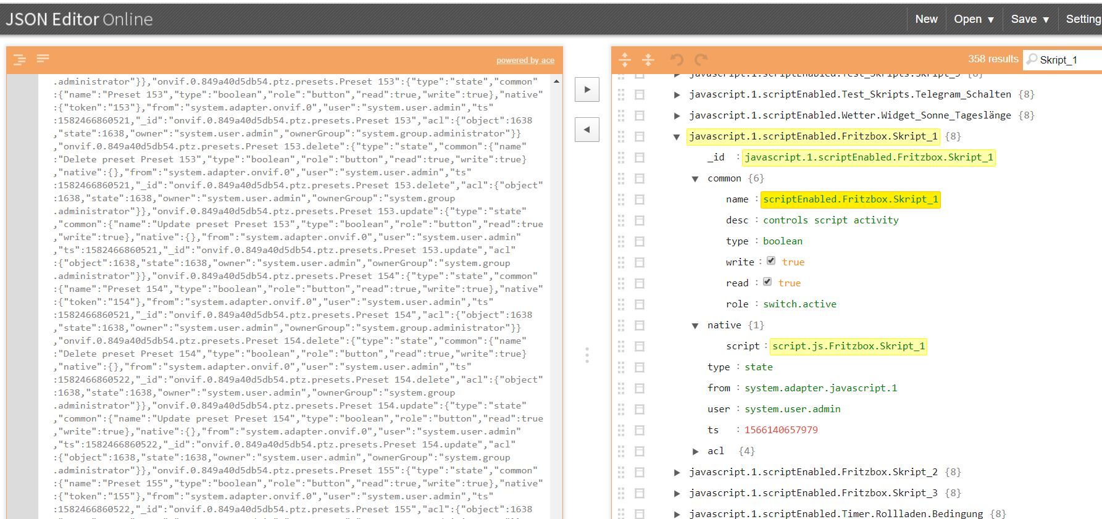Focus the search field containing Skript_1
This screenshot has width=1102, height=519.
[1071, 60]
